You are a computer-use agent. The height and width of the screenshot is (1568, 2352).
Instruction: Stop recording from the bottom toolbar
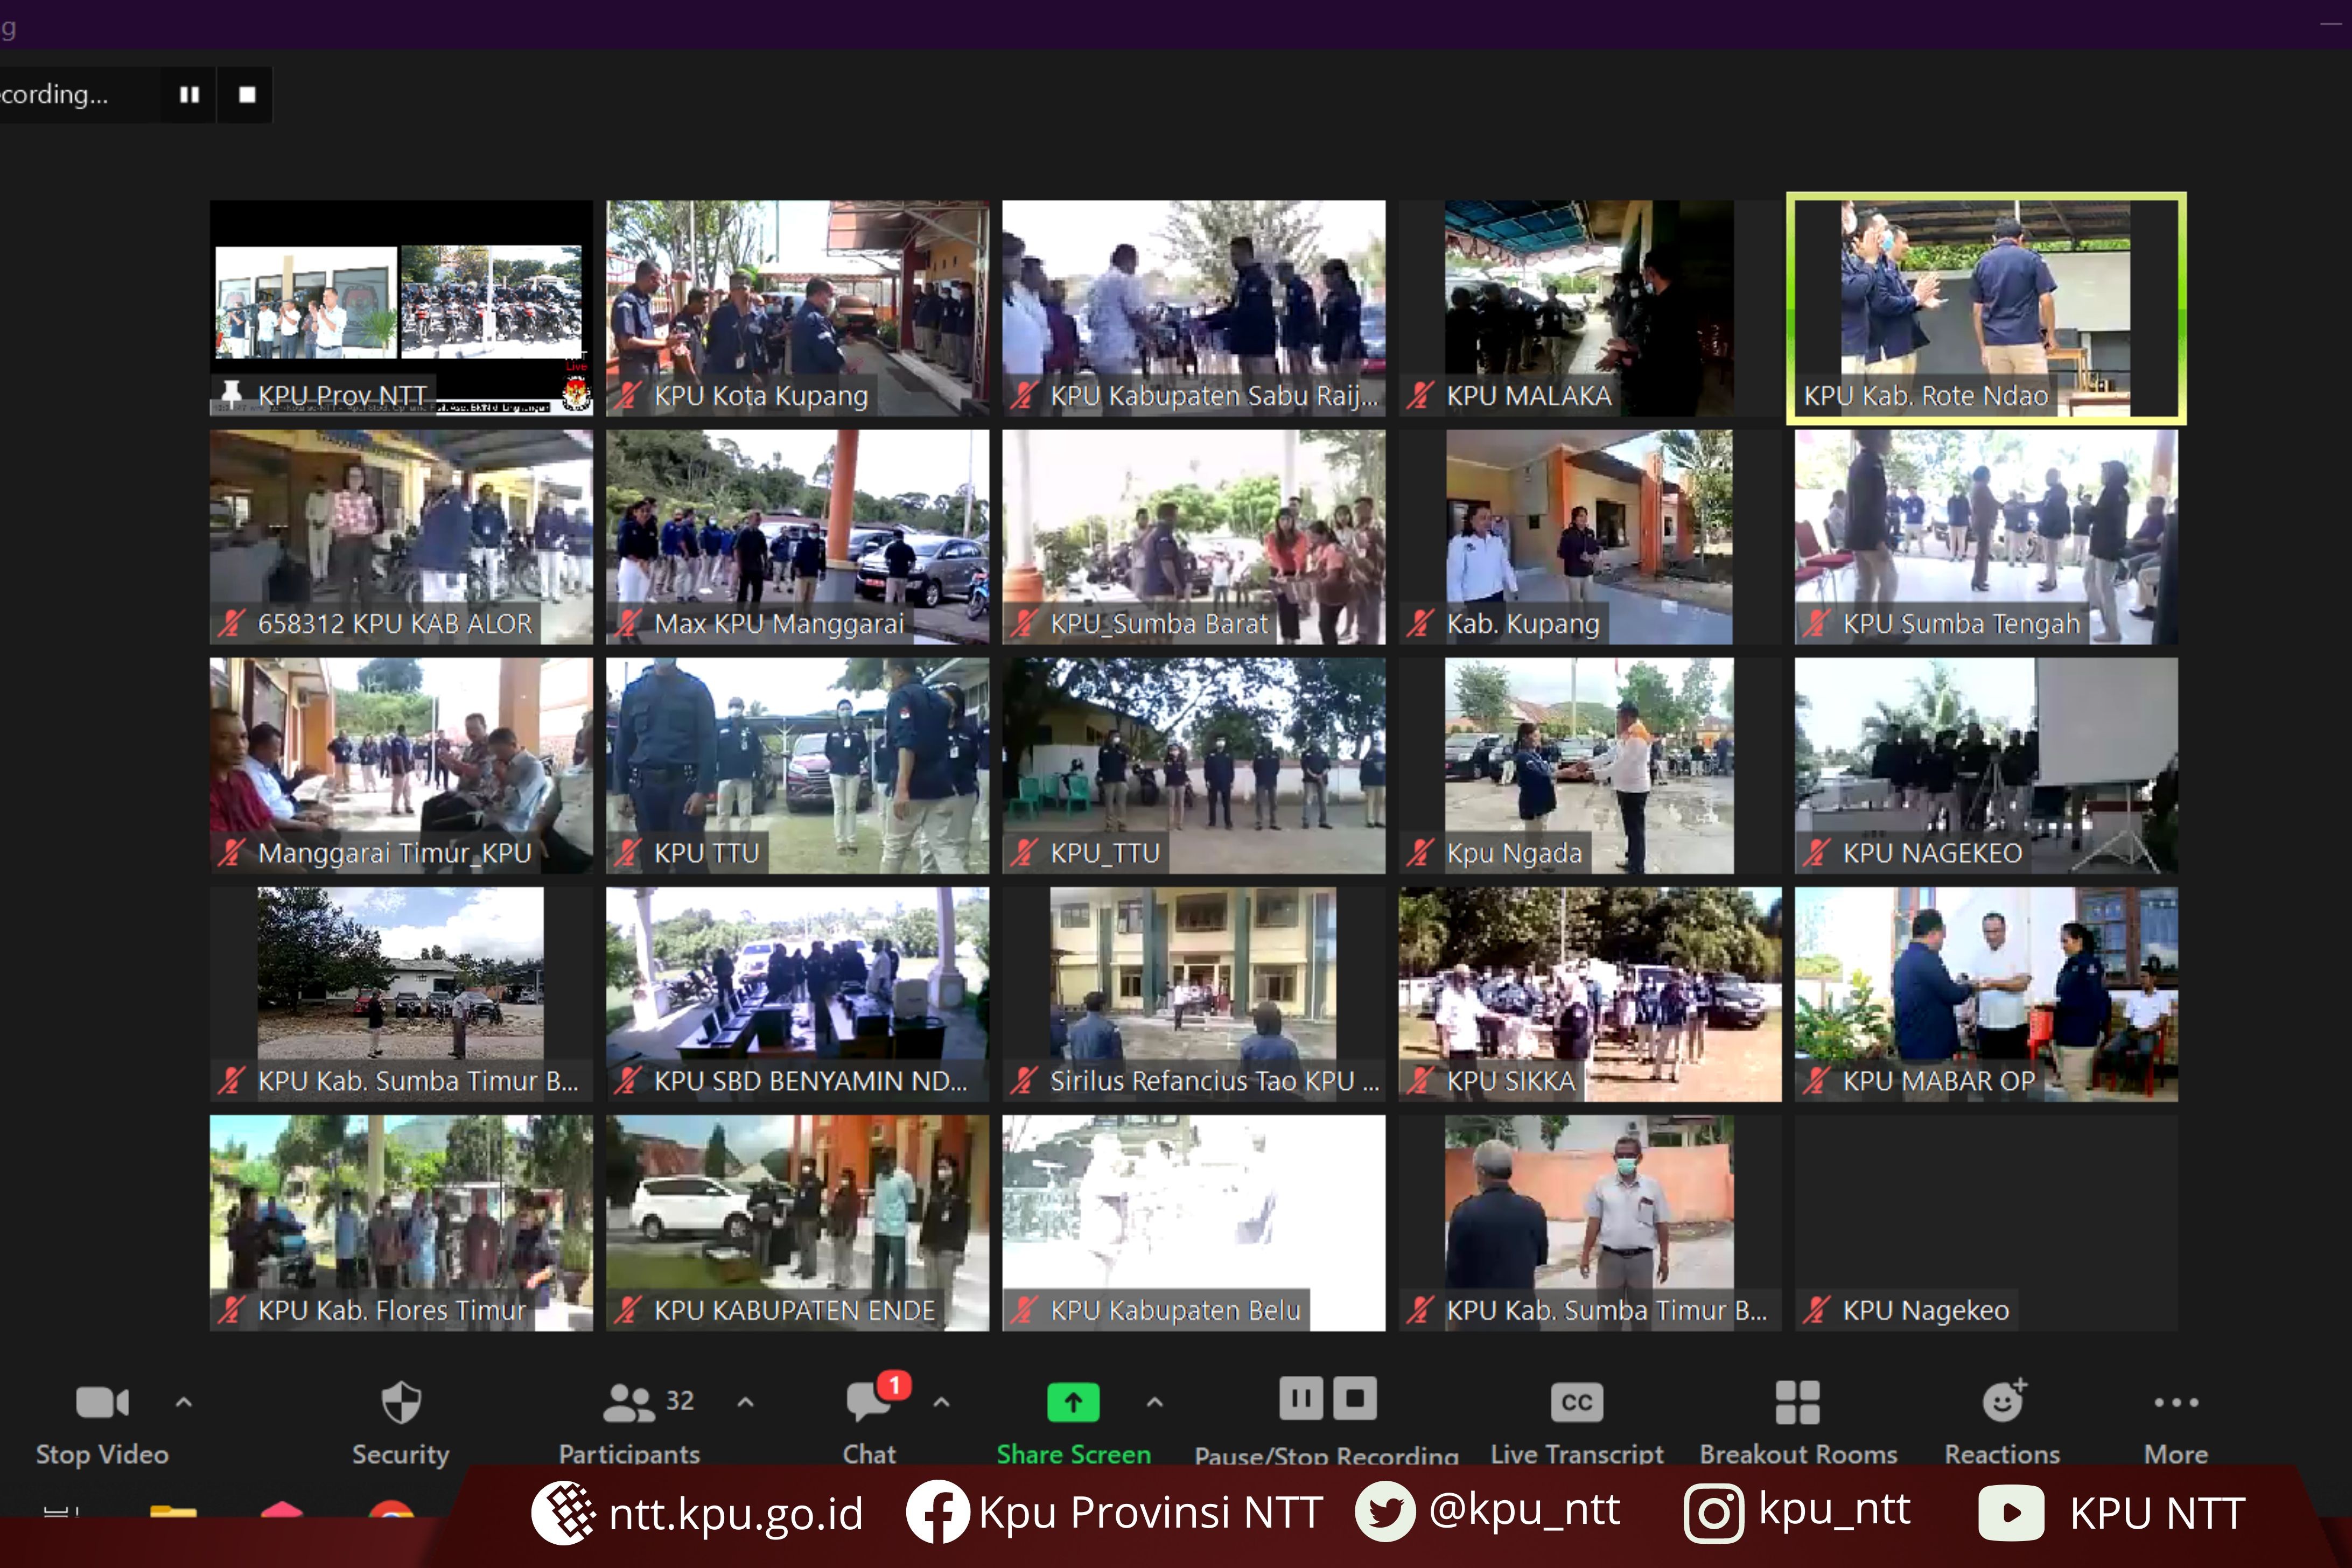pos(1355,1398)
